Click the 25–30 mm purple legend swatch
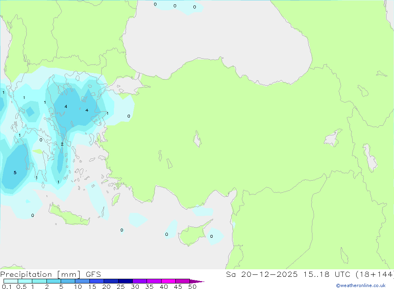Screen dimensions: 394x289 [x=125, y=281]
